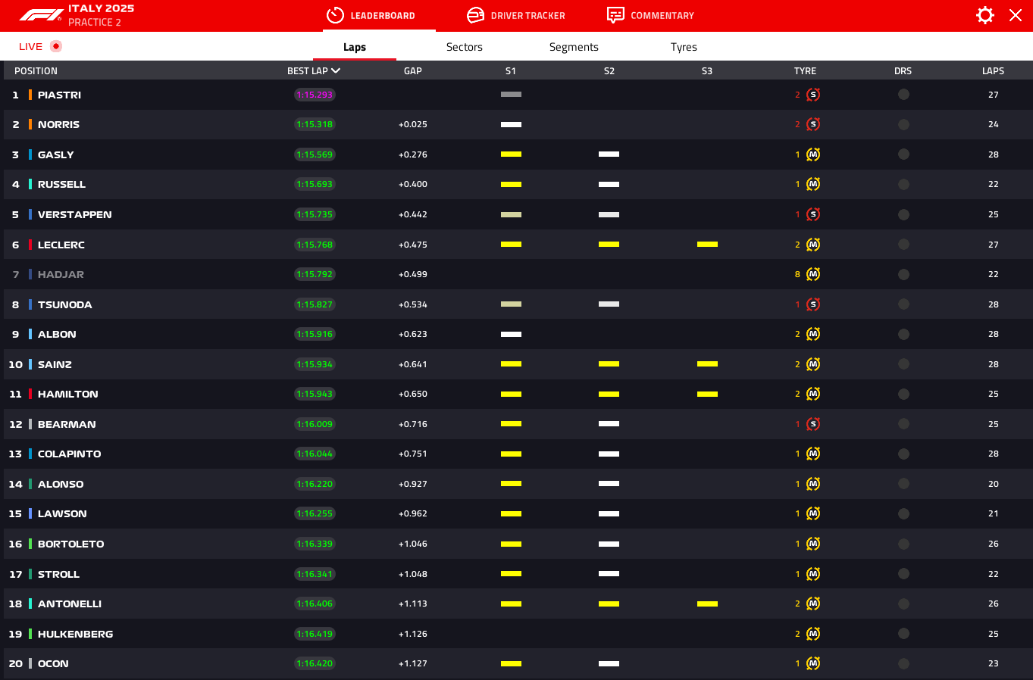Click Verstappen's soft tyre icon
Screen dimensions: 1033x680
pyautogui.click(x=813, y=214)
